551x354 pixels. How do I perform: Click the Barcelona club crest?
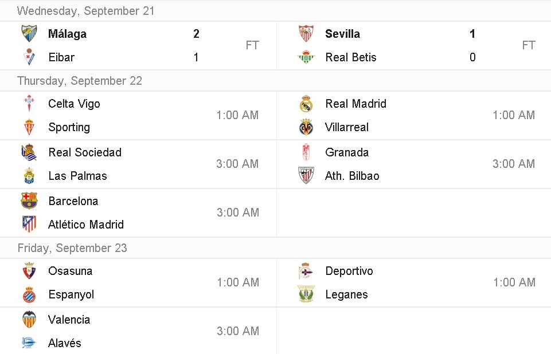point(29,201)
